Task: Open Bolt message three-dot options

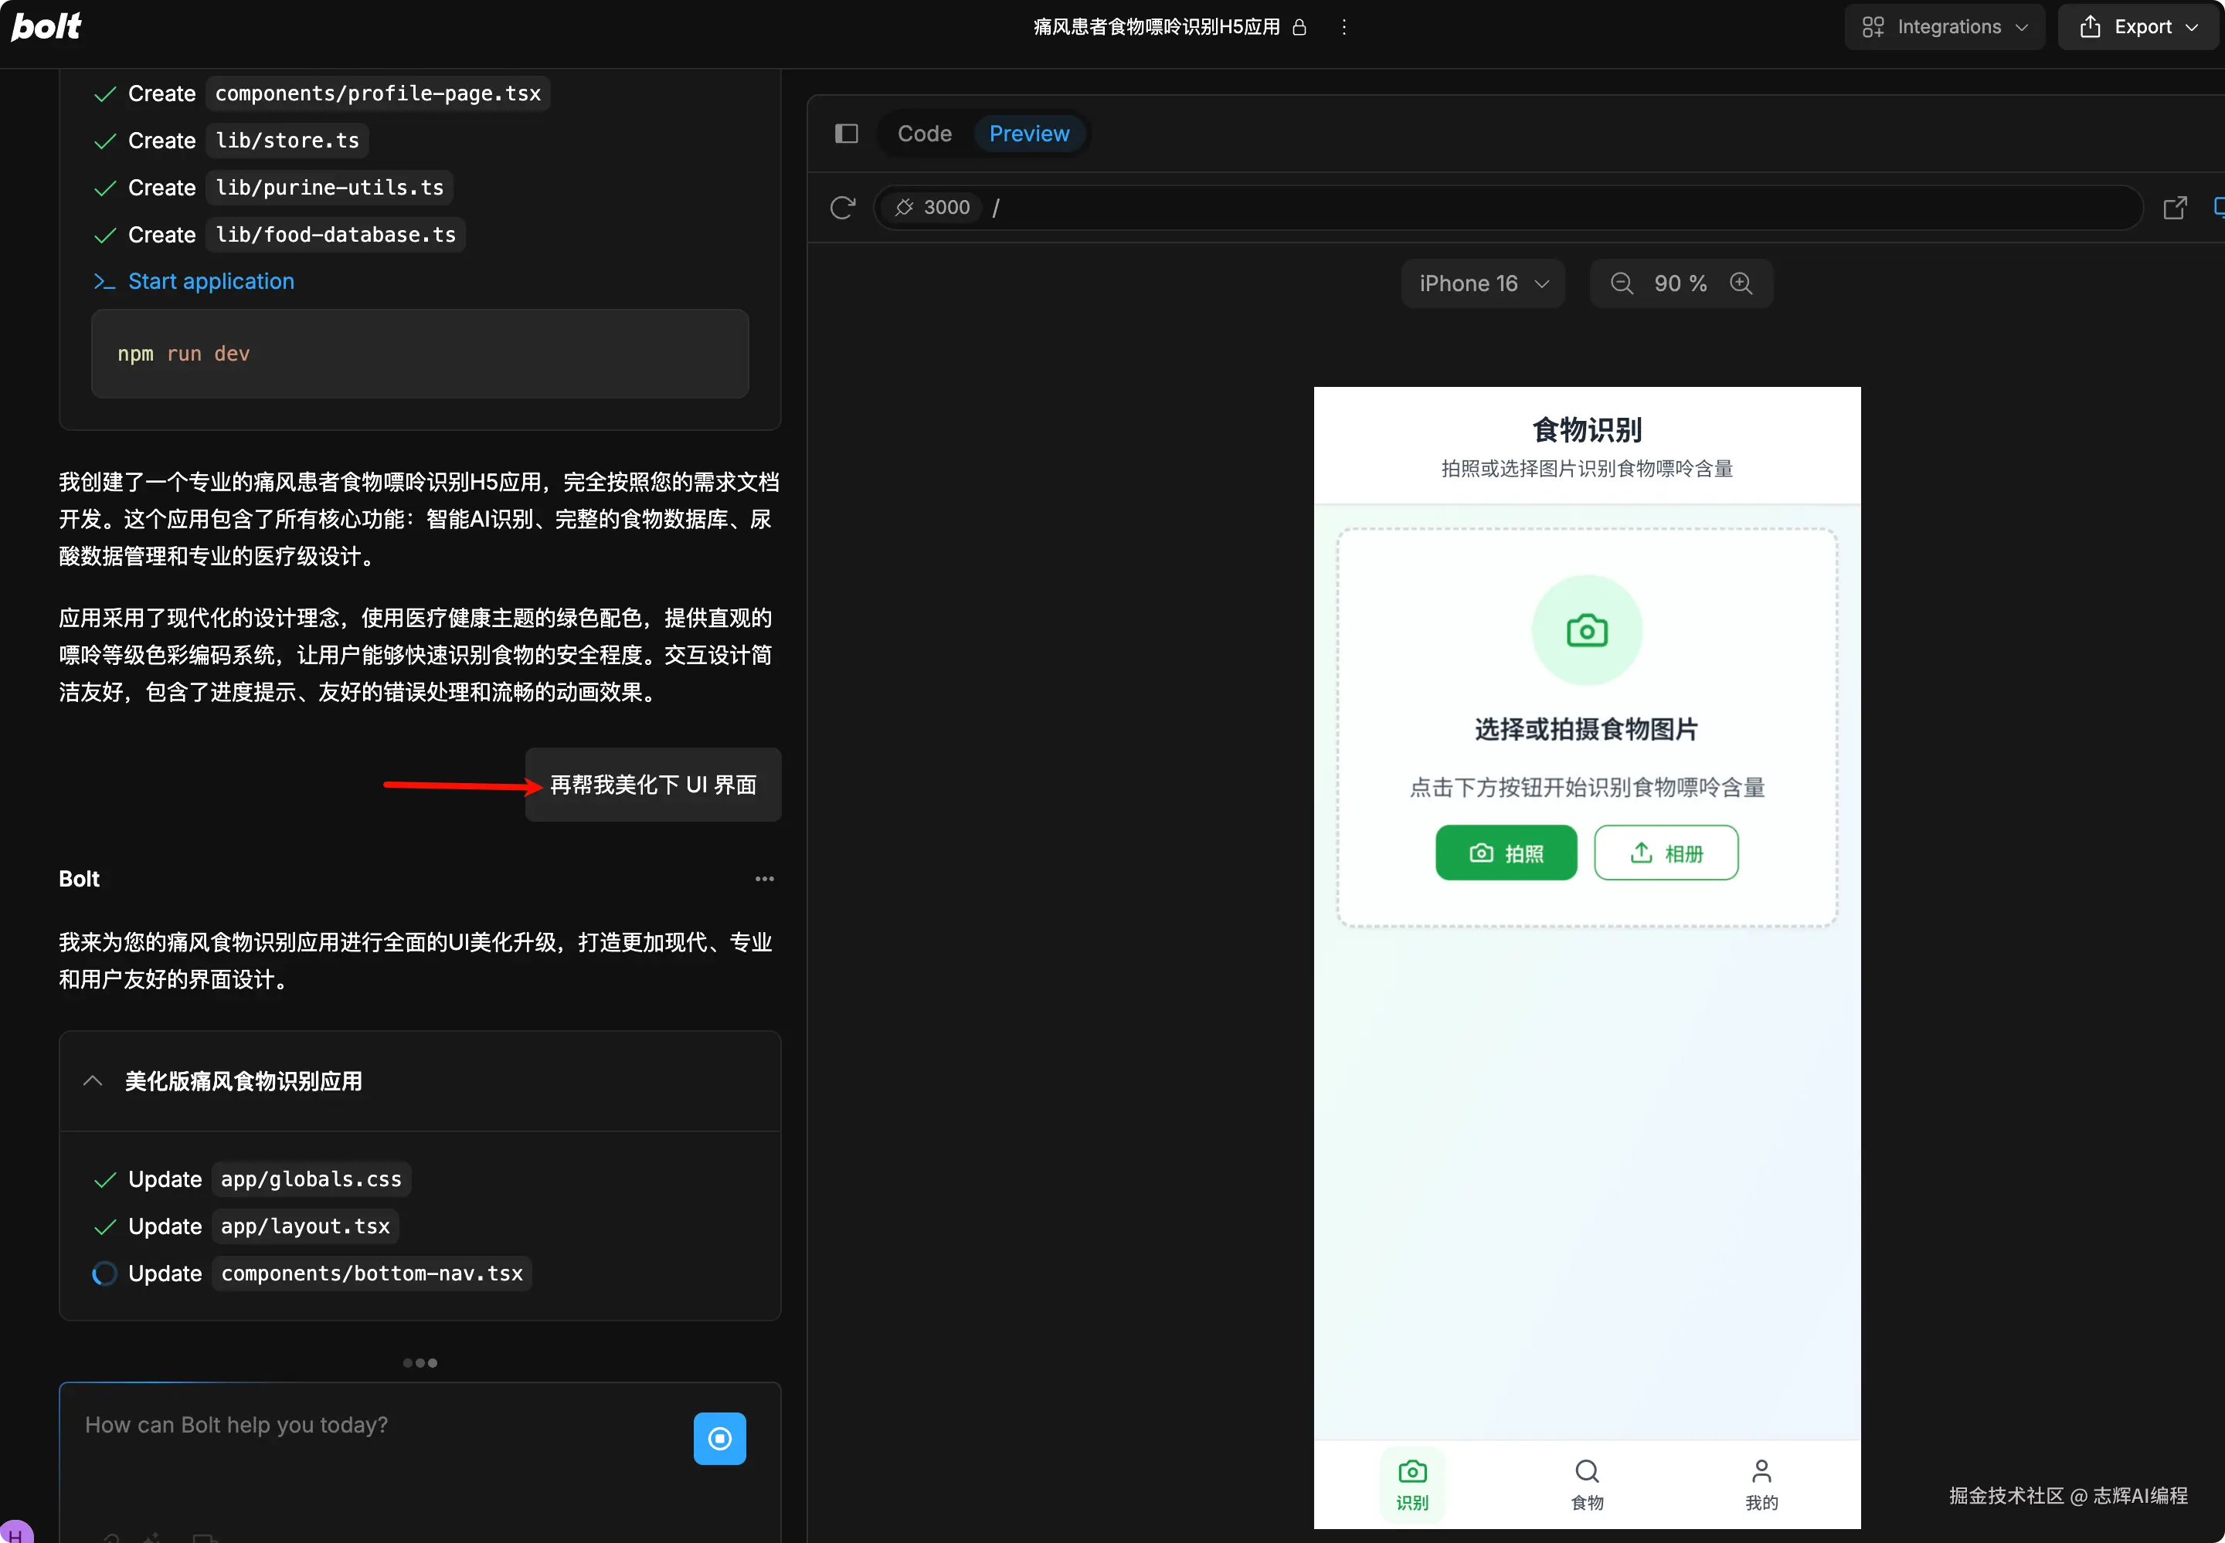Action: point(764,879)
